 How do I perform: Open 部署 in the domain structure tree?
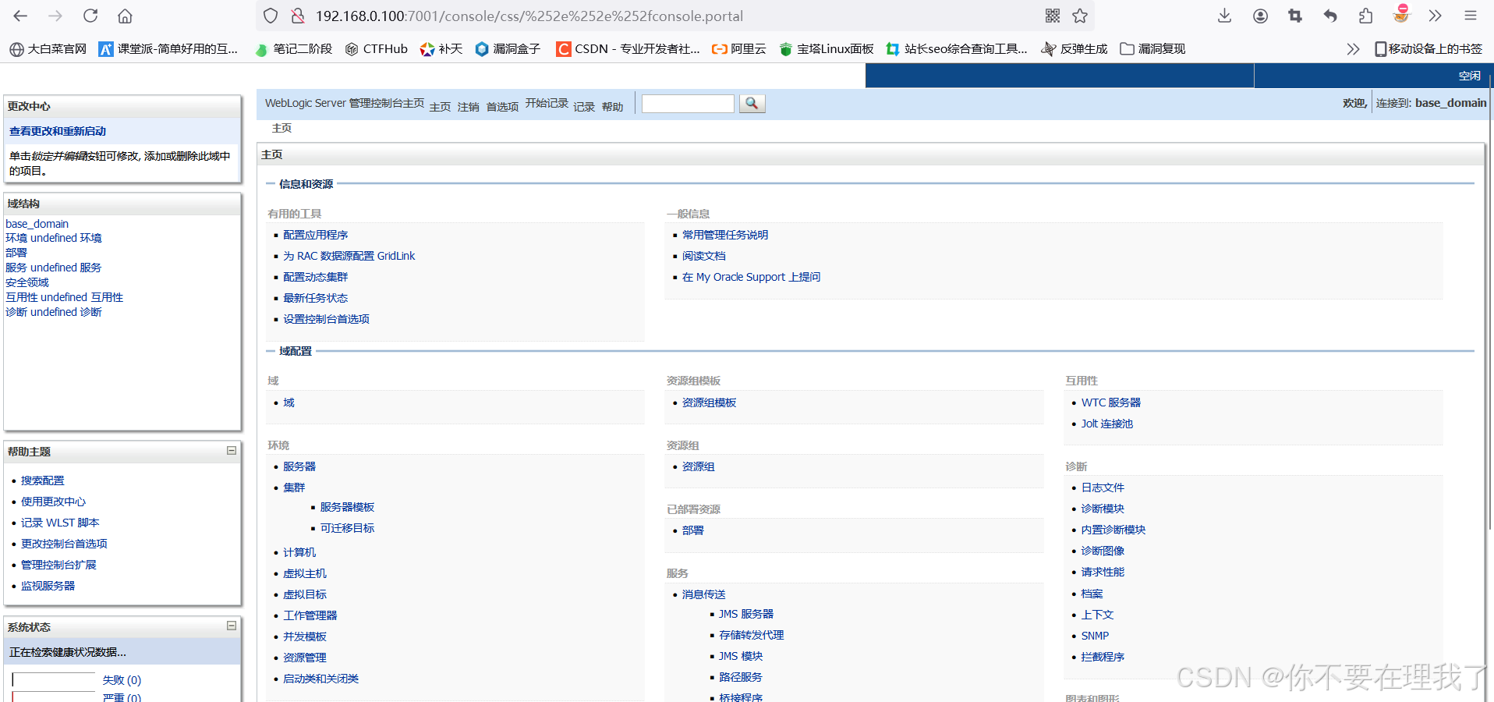coord(16,253)
